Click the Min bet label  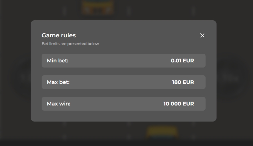click(x=57, y=60)
